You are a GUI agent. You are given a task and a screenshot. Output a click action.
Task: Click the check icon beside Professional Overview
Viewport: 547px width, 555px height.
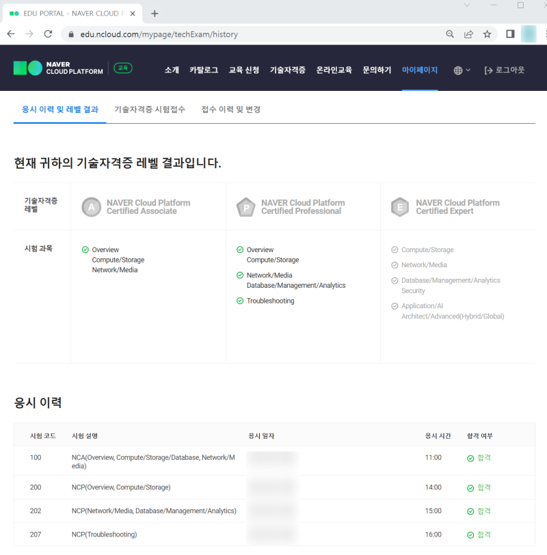point(240,249)
